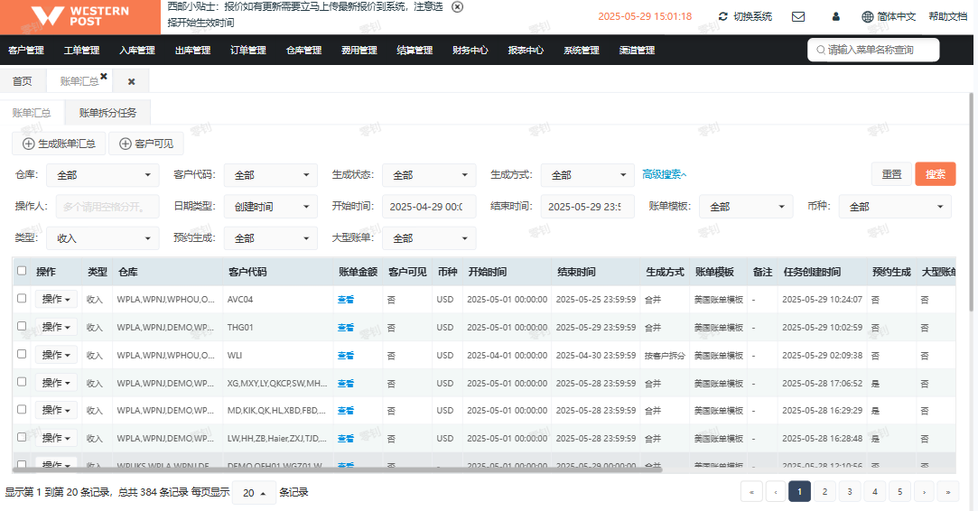Open the 工单管理 menu
This screenshot has height=511, width=978.
point(81,50)
